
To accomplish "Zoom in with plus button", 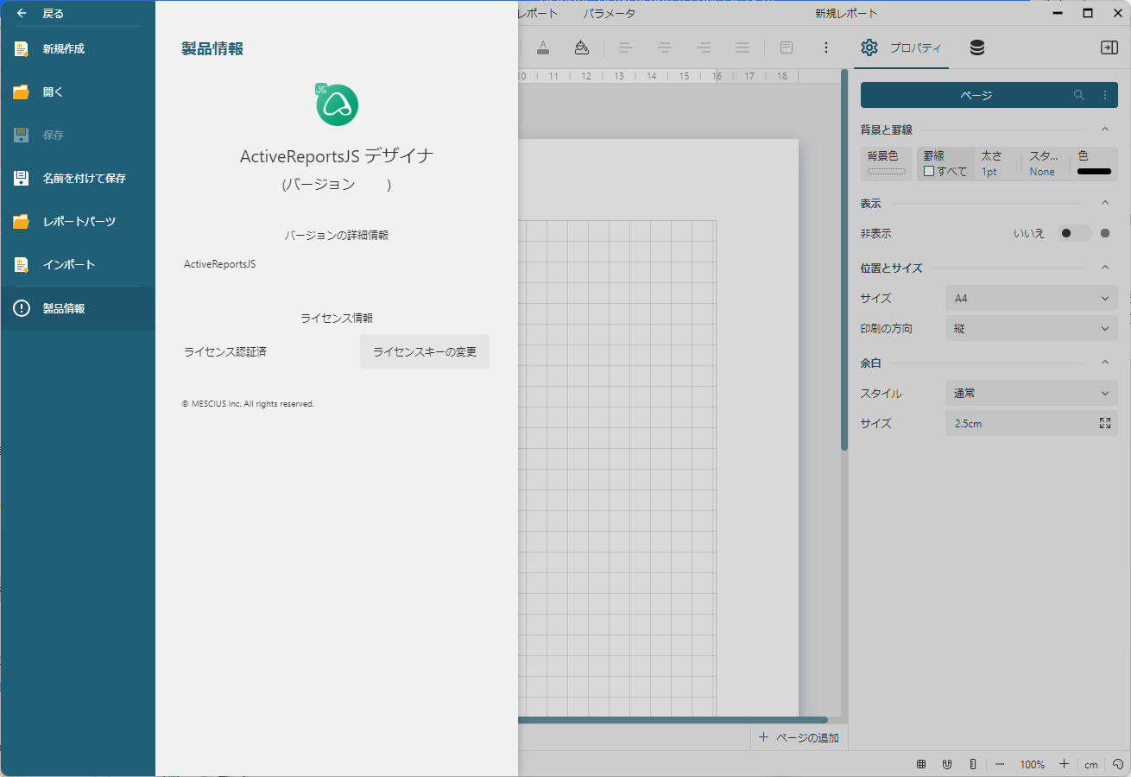I will coord(1064,764).
